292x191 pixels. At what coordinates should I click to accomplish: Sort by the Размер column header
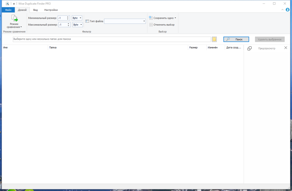click(197, 47)
